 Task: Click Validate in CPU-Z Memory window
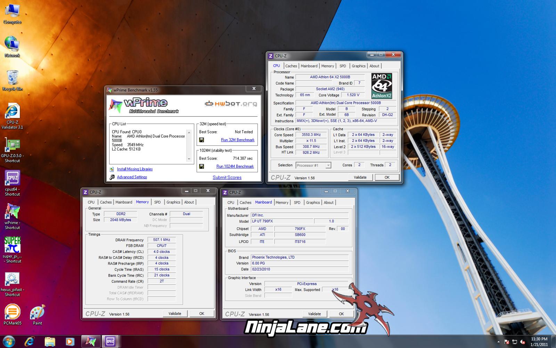[175, 314]
